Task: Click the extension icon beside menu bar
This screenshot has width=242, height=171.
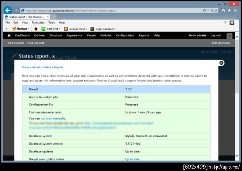Action: coord(232,23)
